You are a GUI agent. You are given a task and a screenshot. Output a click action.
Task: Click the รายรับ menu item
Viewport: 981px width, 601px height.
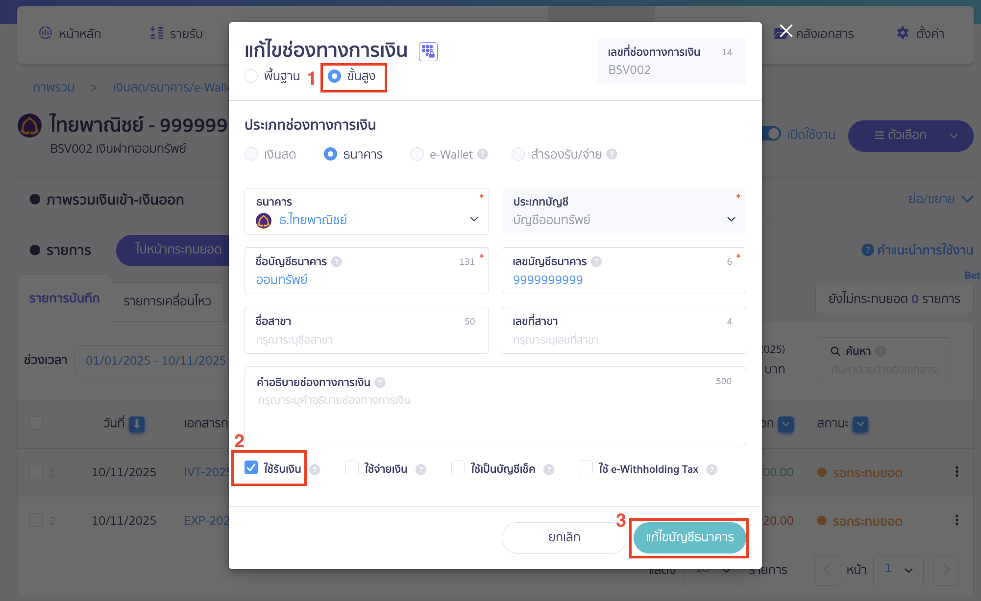click(176, 33)
